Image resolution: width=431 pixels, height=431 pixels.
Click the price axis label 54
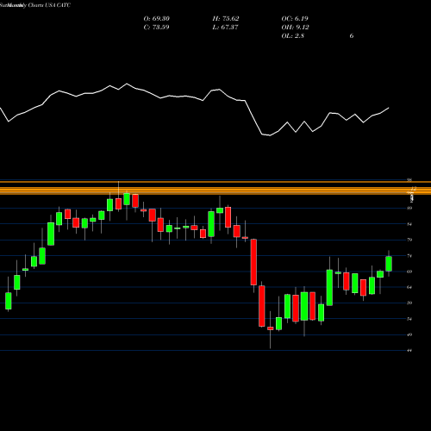tap(409, 319)
